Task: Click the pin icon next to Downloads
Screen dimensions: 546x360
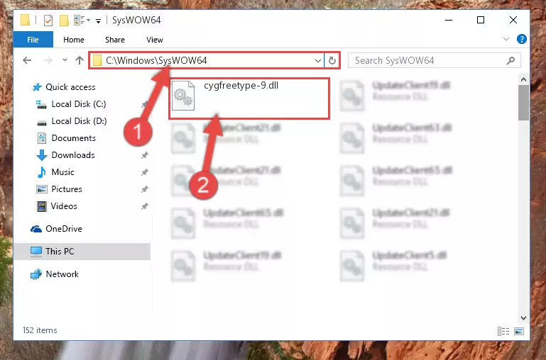Action: click(145, 155)
